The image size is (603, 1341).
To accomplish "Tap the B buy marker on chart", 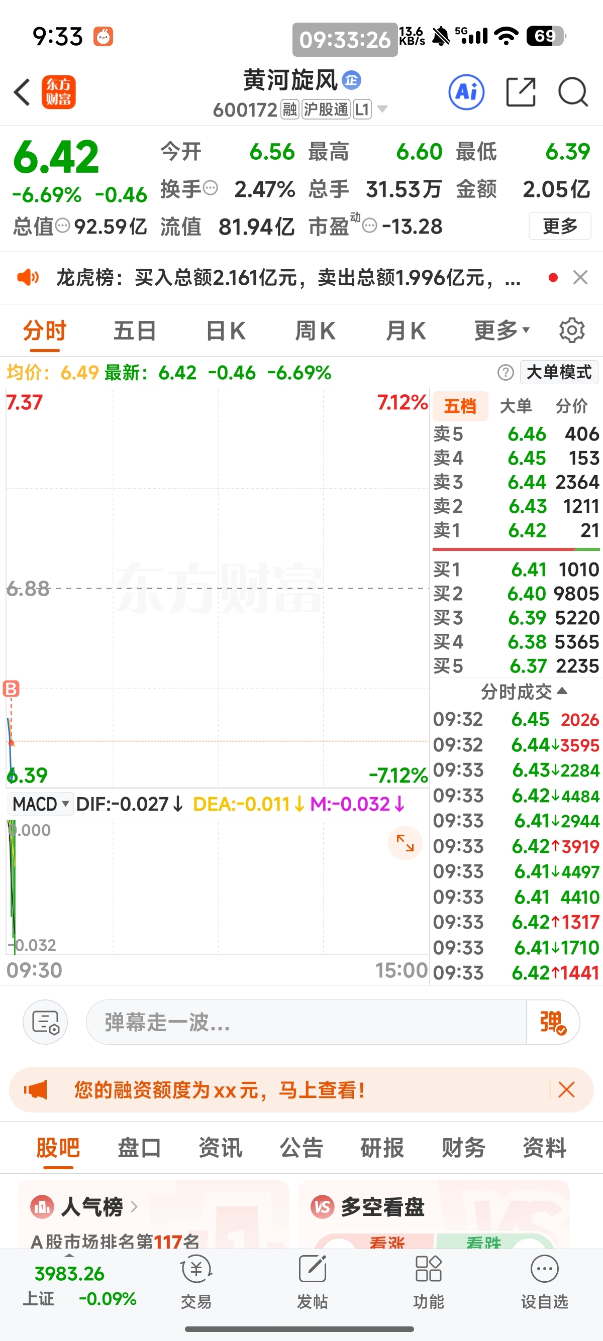I will (x=11, y=688).
